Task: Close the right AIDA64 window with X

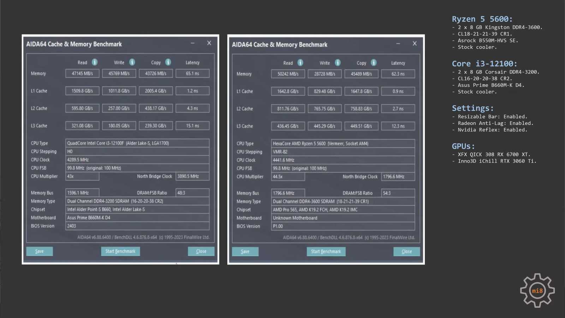Action: pos(415,43)
